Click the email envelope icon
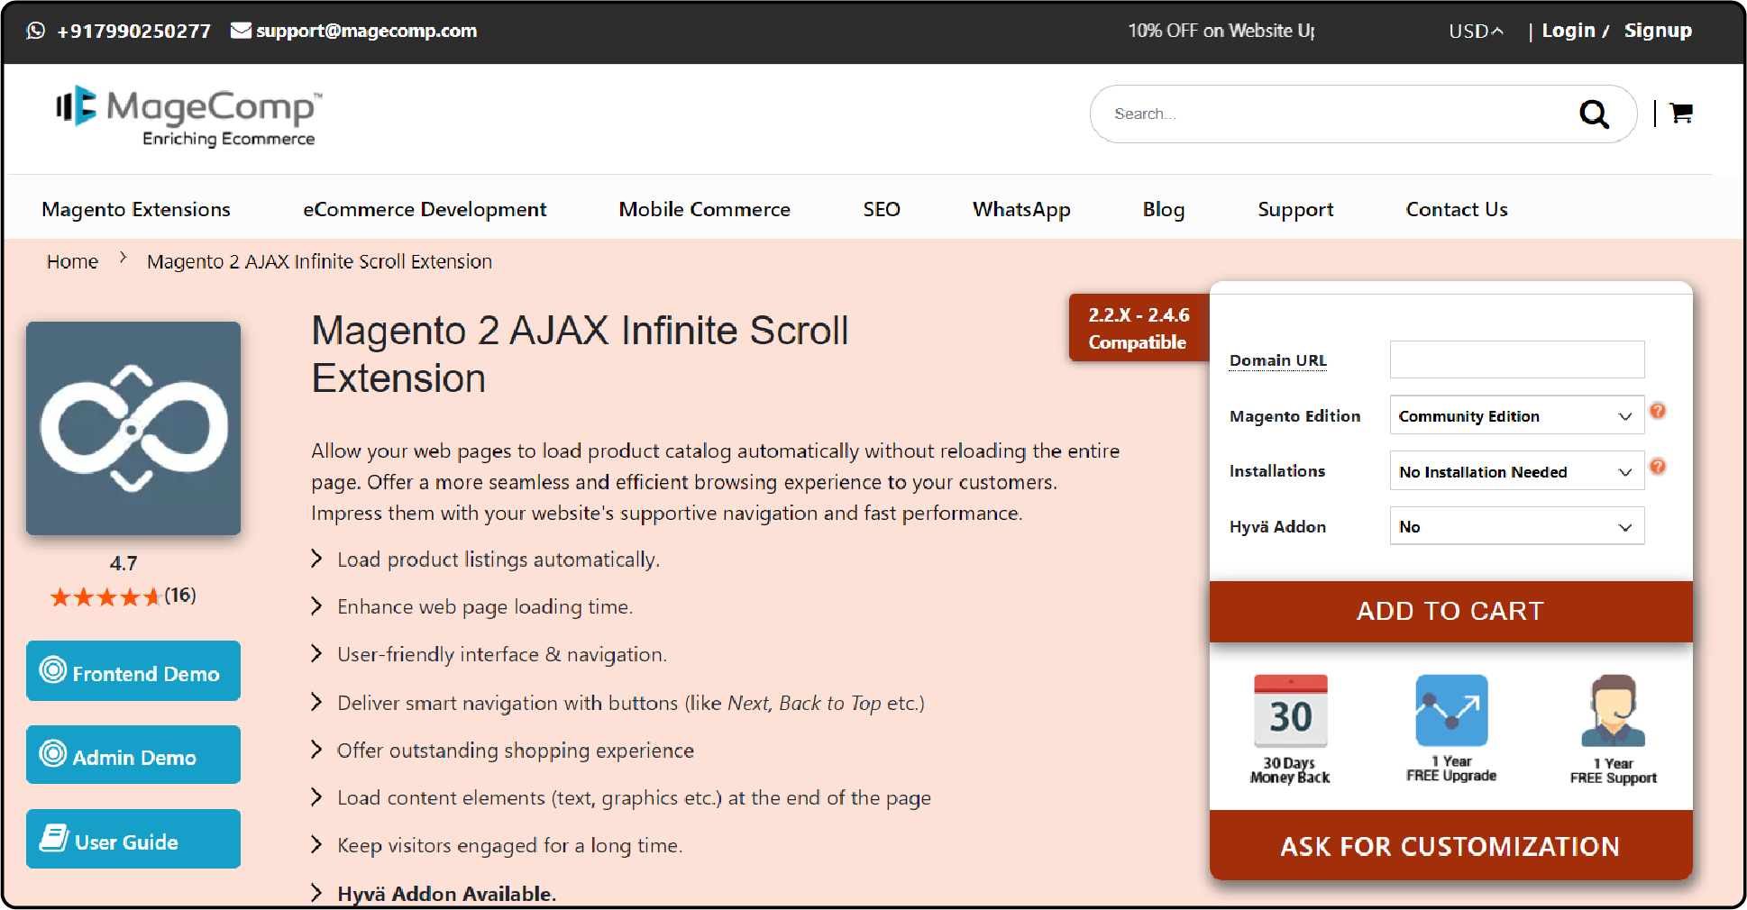This screenshot has height=910, width=1747. (x=241, y=31)
